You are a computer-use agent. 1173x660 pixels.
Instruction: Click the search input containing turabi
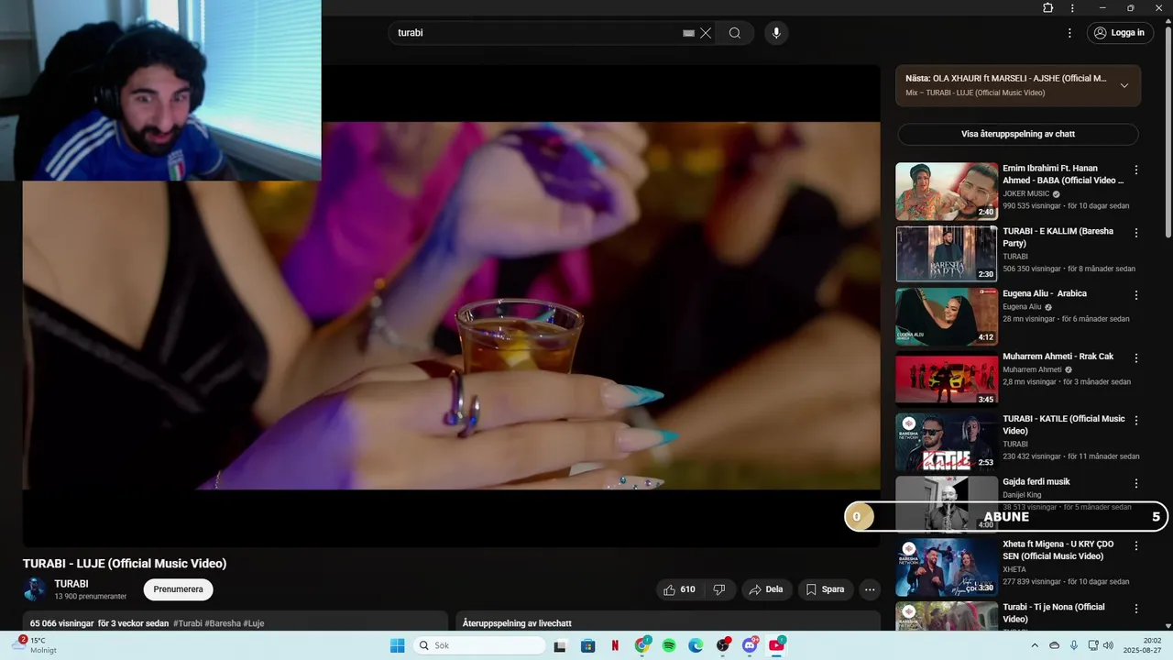(x=536, y=33)
